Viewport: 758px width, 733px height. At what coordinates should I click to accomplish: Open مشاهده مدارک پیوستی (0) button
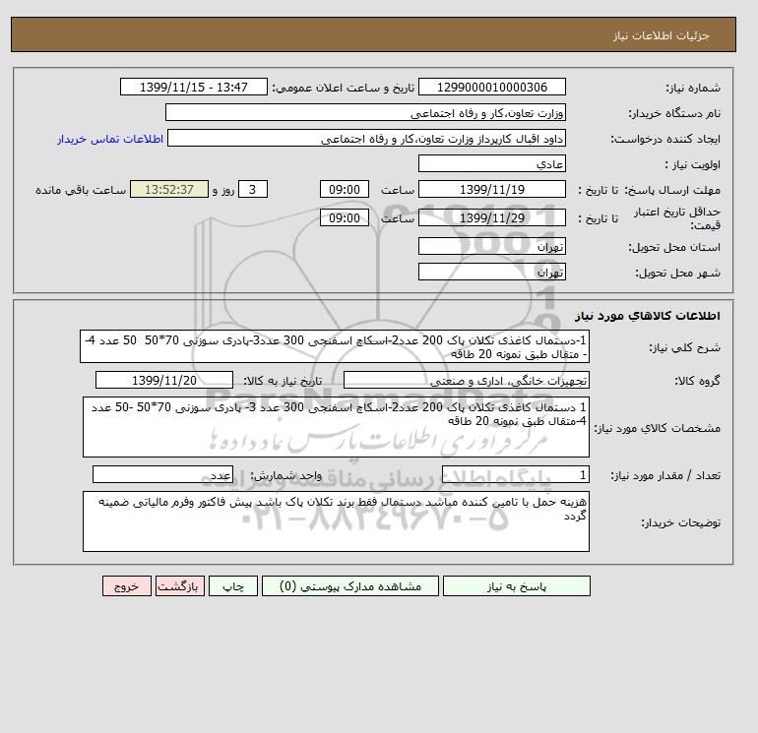tap(350, 586)
